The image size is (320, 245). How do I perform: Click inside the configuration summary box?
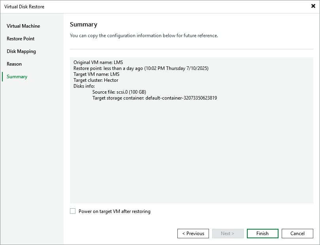click(x=190, y=150)
